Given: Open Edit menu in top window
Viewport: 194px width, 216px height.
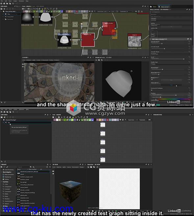Looking at the screenshot, I should coord(6,1).
